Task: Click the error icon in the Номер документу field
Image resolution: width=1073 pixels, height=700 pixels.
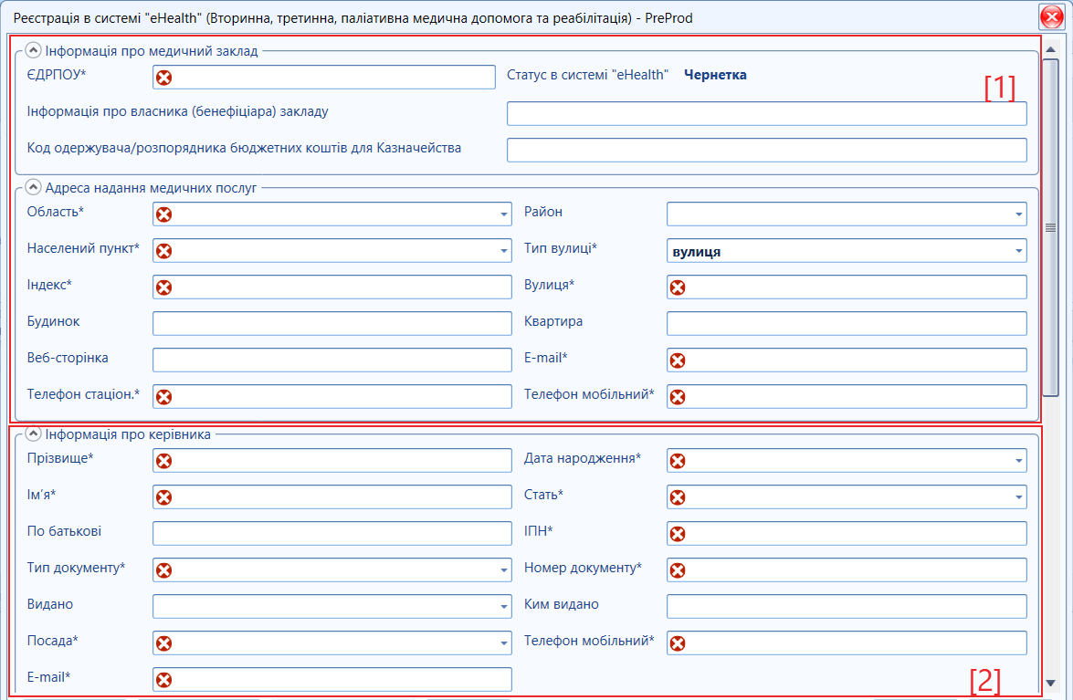Action: pyautogui.click(x=678, y=570)
